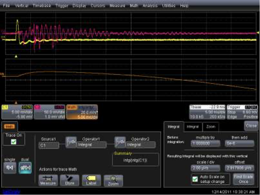
Task: Disable Auto Scale on setup change
Action: pos(195,179)
